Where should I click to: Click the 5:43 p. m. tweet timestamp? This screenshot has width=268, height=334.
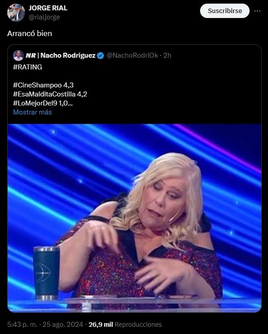[x=23, y=325]
